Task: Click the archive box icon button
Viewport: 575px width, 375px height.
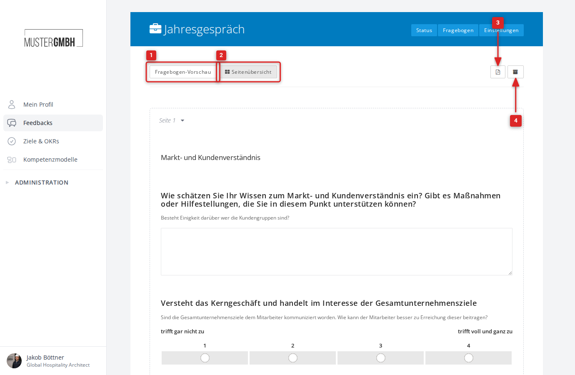Action: pos(515,72)
